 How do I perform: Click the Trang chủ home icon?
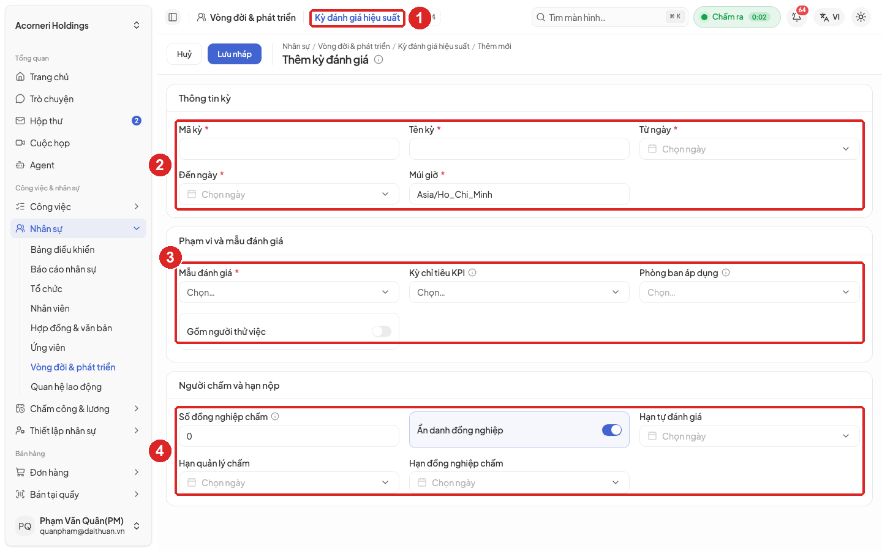(20, 77)
